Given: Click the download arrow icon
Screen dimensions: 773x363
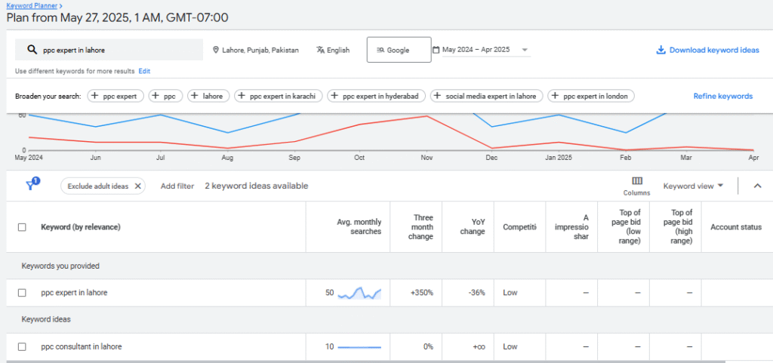Looking at the screenshot, I should (661, 51).
